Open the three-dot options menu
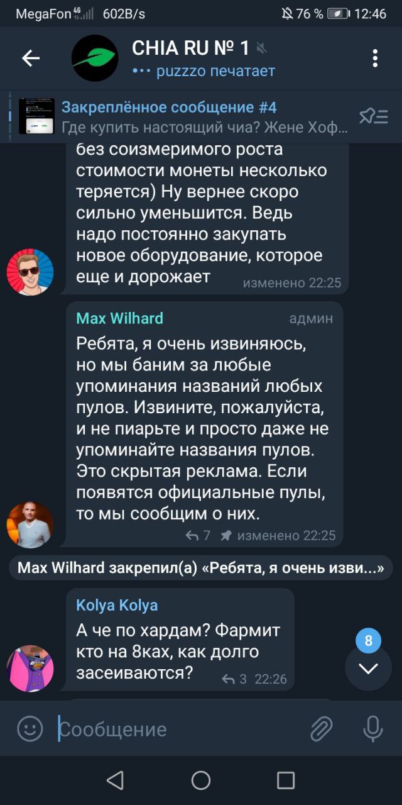This screenshot has width=402, height=805. point(375,58)
